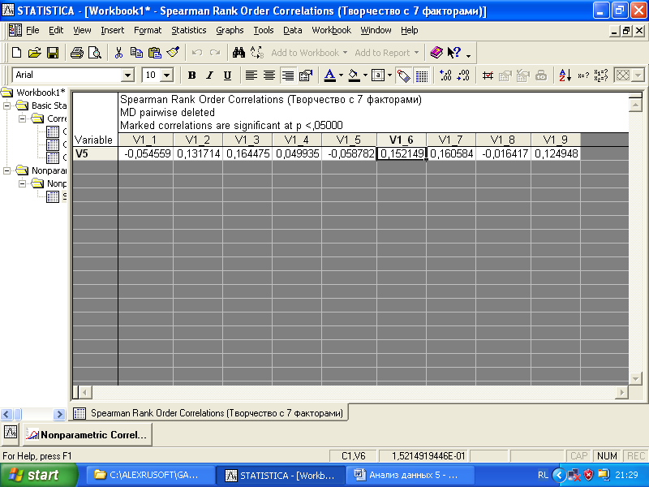Collapse the Nonparametrics tree folder
The width and height of the screenshot is (649, 487).
pyautogui.click(x=6, y=170)
